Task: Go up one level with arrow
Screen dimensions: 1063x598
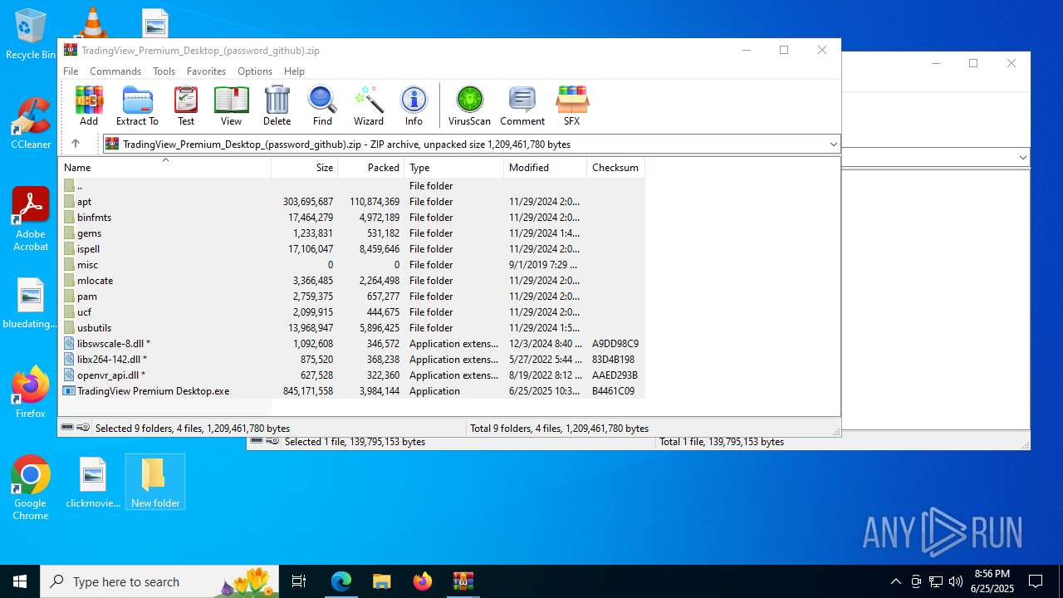Action: click(x=75, y=144)
